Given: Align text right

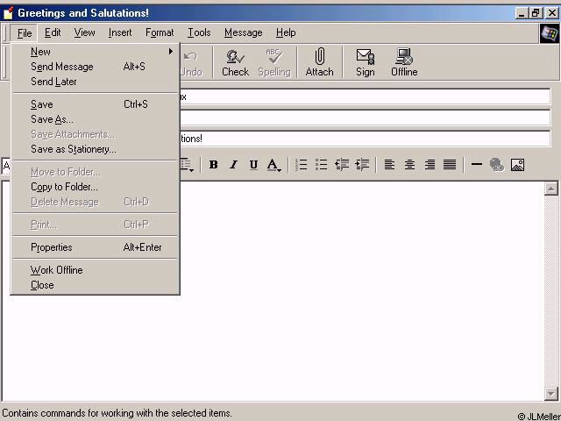Looking at the screenshot, I should point(430,165).
